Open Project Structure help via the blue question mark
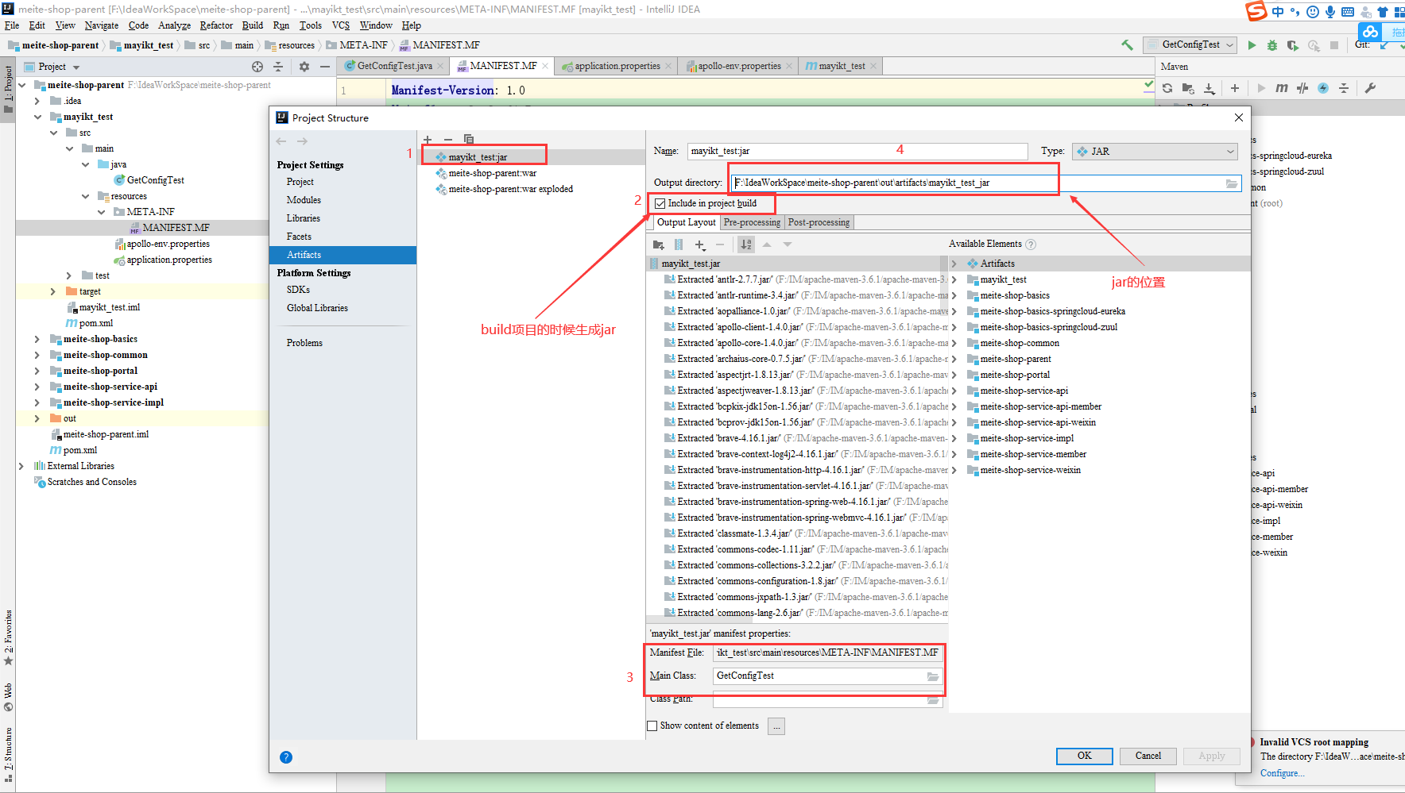This screenshot has height=793, width=1405. 286,757
